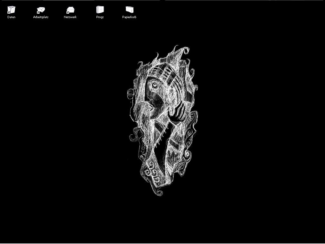Select the Daten desktop shortcut icon
The width and height of the screenshot is (325, 244).
(11, 10)
